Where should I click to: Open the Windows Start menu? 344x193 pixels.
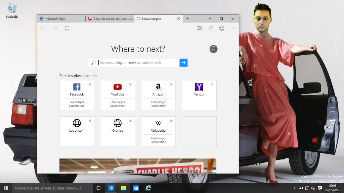(6, 188)
